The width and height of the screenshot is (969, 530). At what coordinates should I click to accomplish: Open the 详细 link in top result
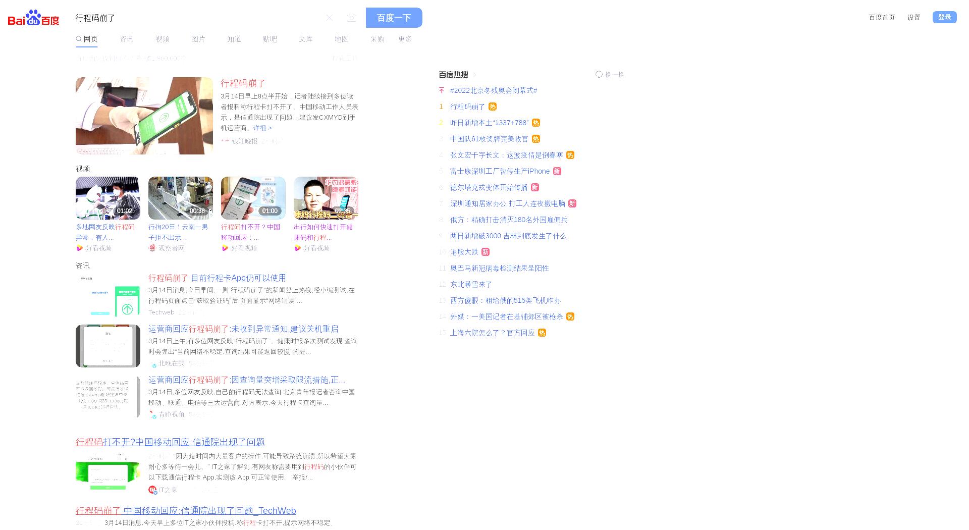tap(262, 128)
